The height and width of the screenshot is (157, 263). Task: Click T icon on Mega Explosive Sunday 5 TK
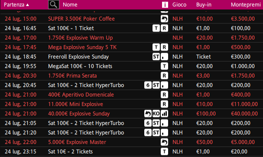pos(156,47)
